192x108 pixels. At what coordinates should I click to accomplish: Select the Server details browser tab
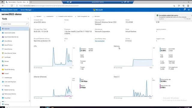click(17, 2)
